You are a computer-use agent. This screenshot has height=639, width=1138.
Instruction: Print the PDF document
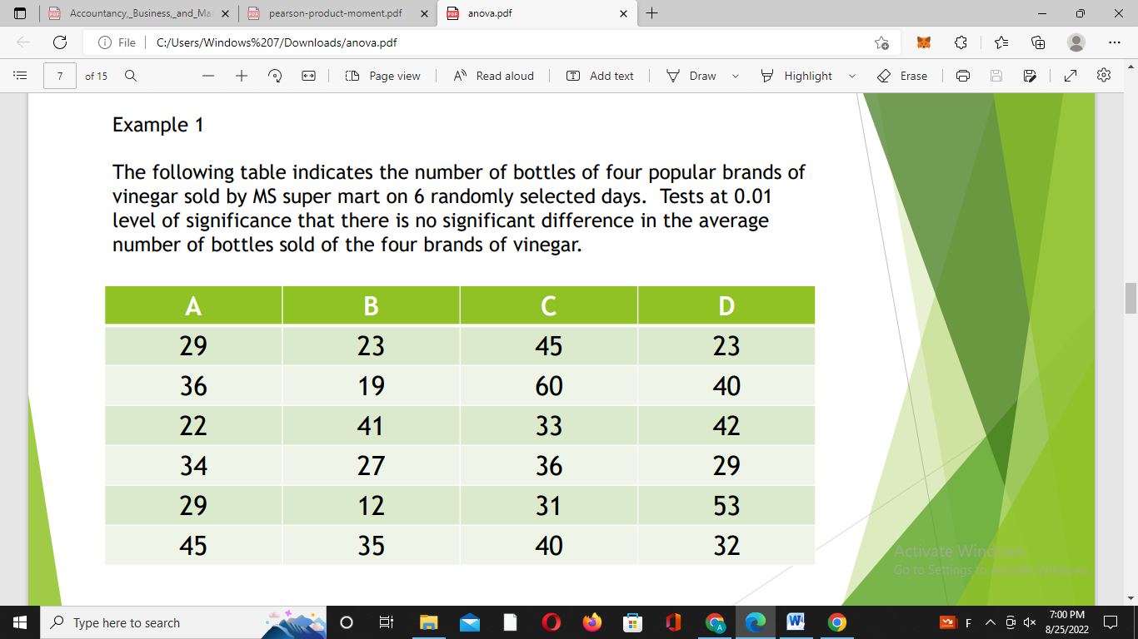click(963, 76)
